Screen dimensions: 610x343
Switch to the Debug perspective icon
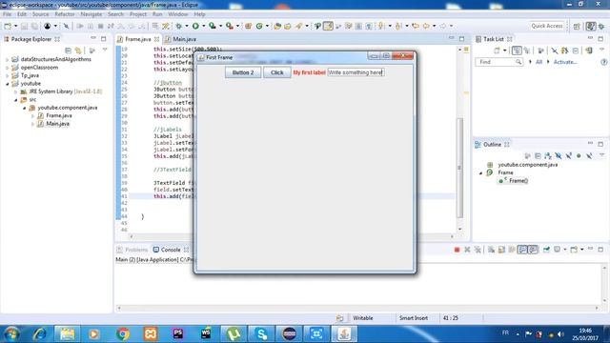point(601,26)
